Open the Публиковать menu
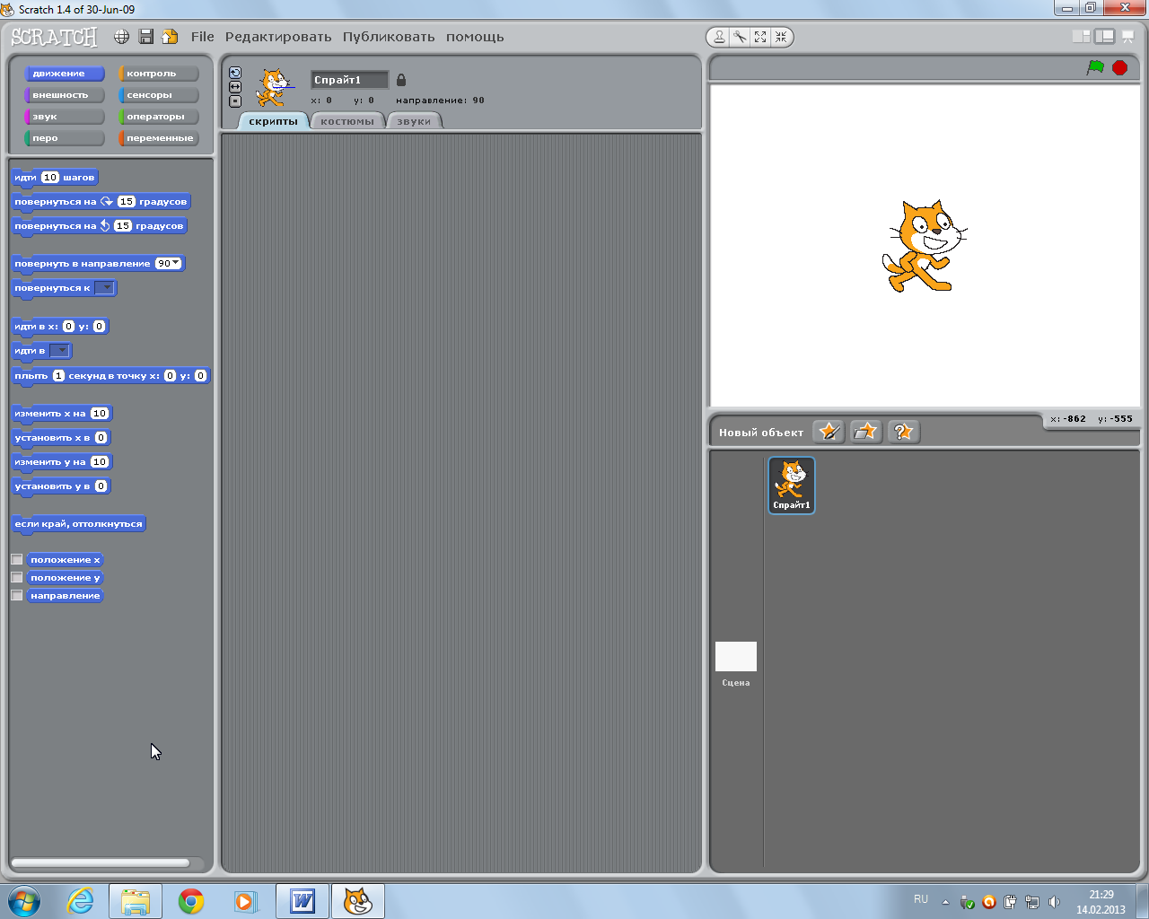1149x919 pixels. pos(389,37)
